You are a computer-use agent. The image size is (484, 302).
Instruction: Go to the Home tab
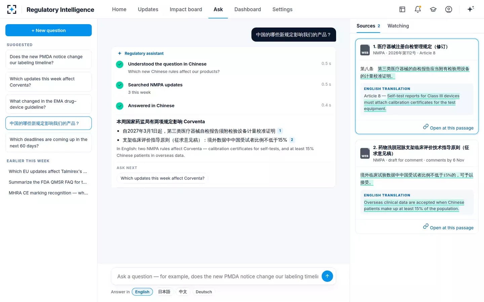tap(119, 9)
